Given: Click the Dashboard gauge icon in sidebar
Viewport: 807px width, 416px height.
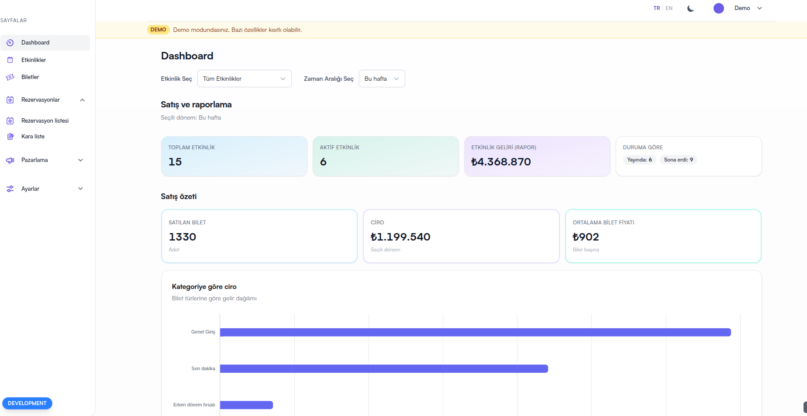Looking at the screenshot, I should point(10,43).
